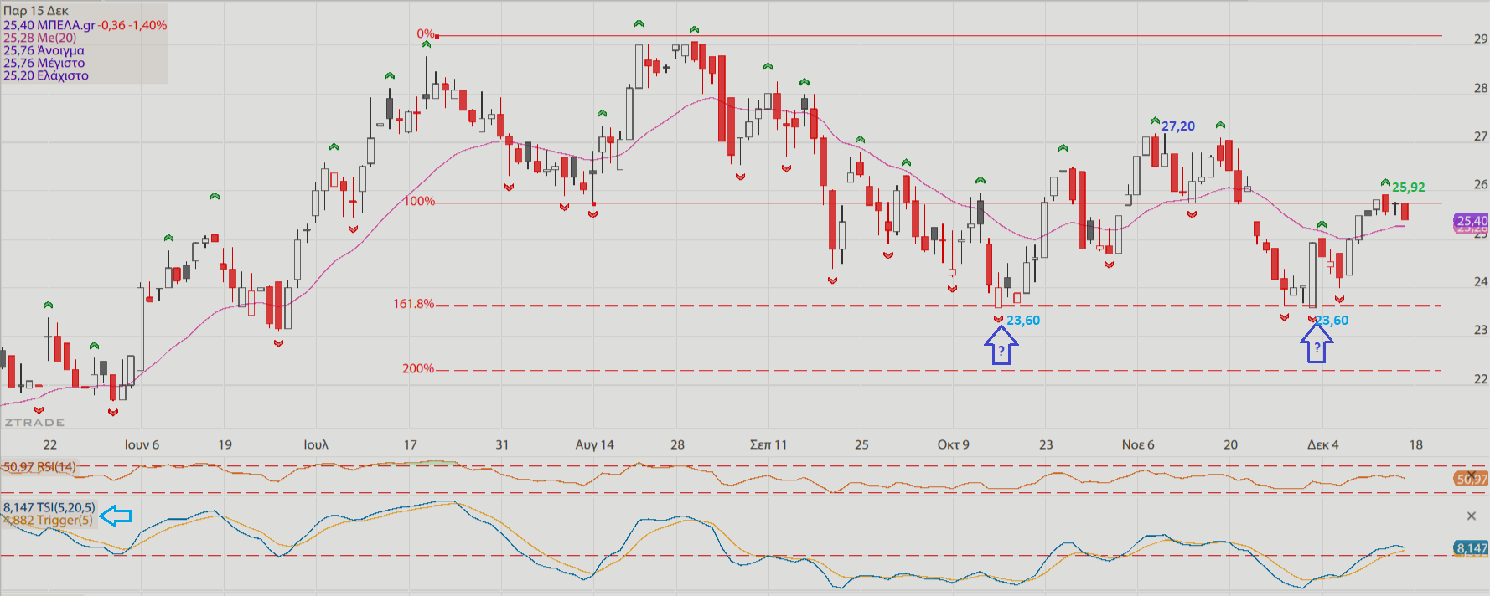
Task: Select the 161.8% Fibonacci level label
Action: click(x=414, y=304)
